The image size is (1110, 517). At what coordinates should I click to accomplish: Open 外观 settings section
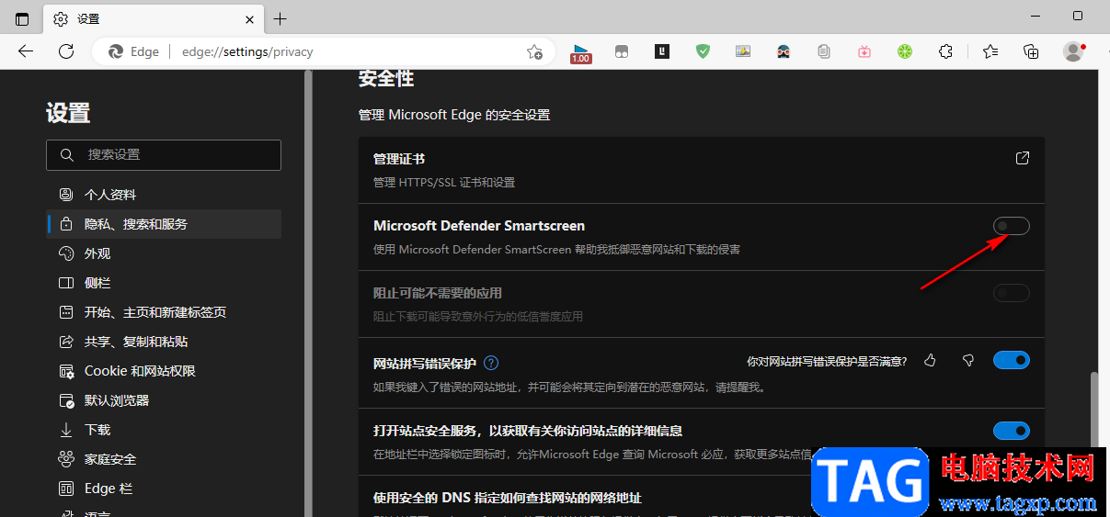click(x=164, y=253)
